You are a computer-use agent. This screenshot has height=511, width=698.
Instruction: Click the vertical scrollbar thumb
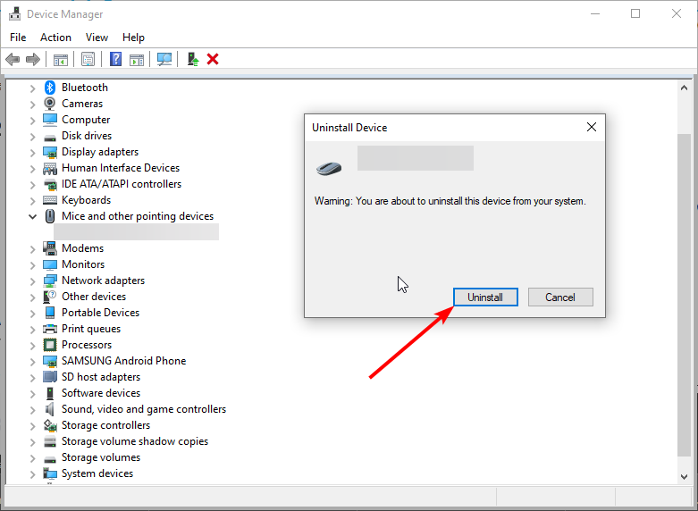(x=685, y=295)
